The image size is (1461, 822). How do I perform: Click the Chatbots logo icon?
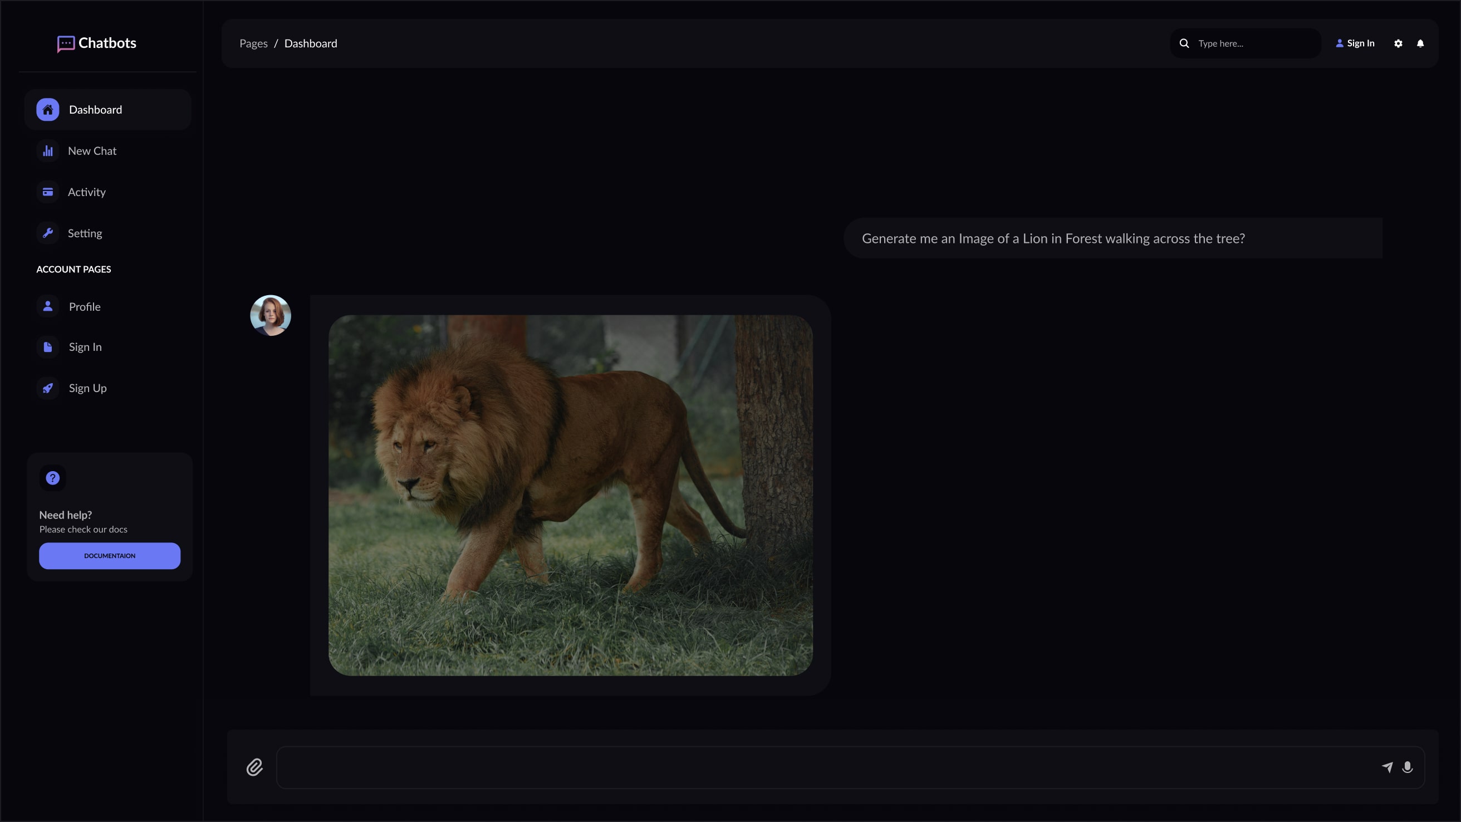pos(66,43)
